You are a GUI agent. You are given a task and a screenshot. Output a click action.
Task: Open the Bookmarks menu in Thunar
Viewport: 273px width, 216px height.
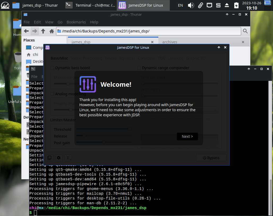tap(76, 22)
